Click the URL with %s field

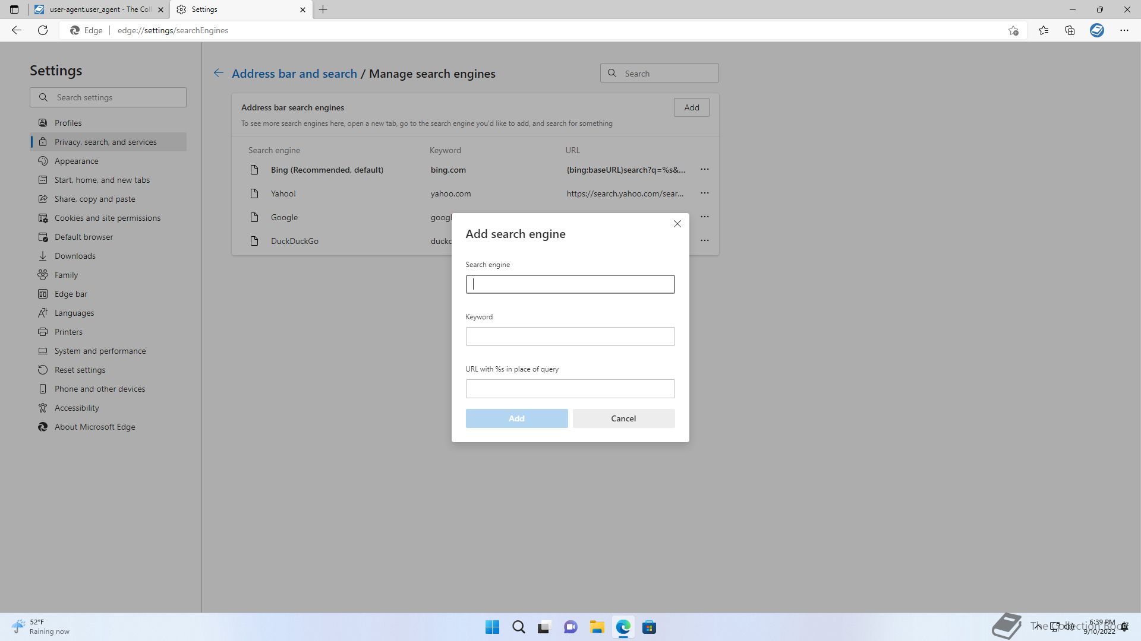570,389
